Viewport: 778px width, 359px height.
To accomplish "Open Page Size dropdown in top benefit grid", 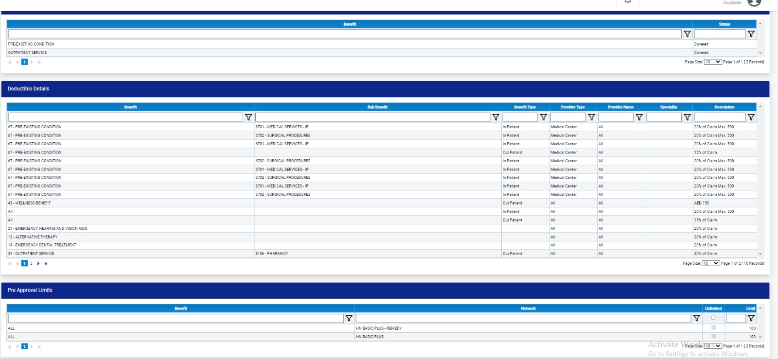I will [712, 62].
